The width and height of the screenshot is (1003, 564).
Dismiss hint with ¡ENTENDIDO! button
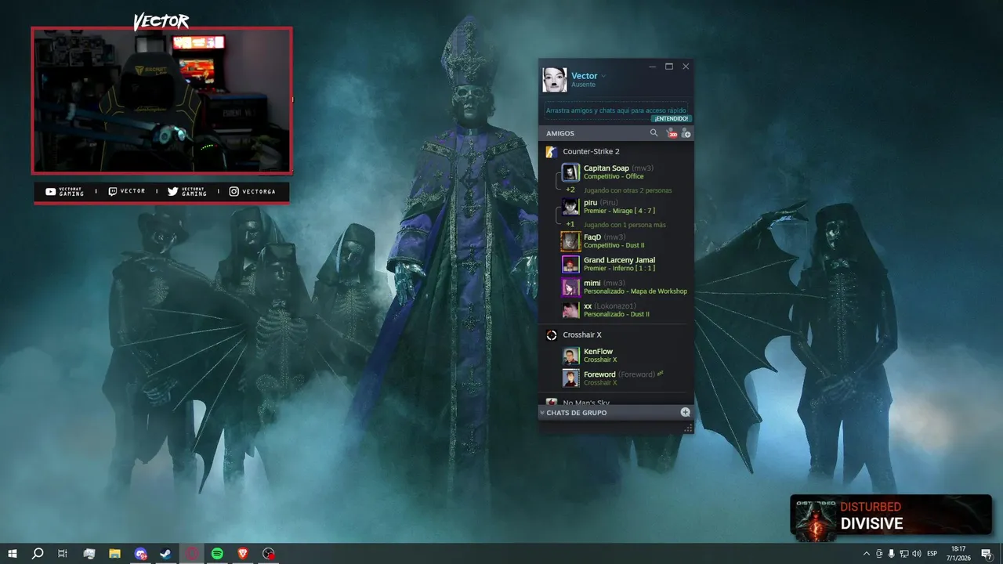671,119
